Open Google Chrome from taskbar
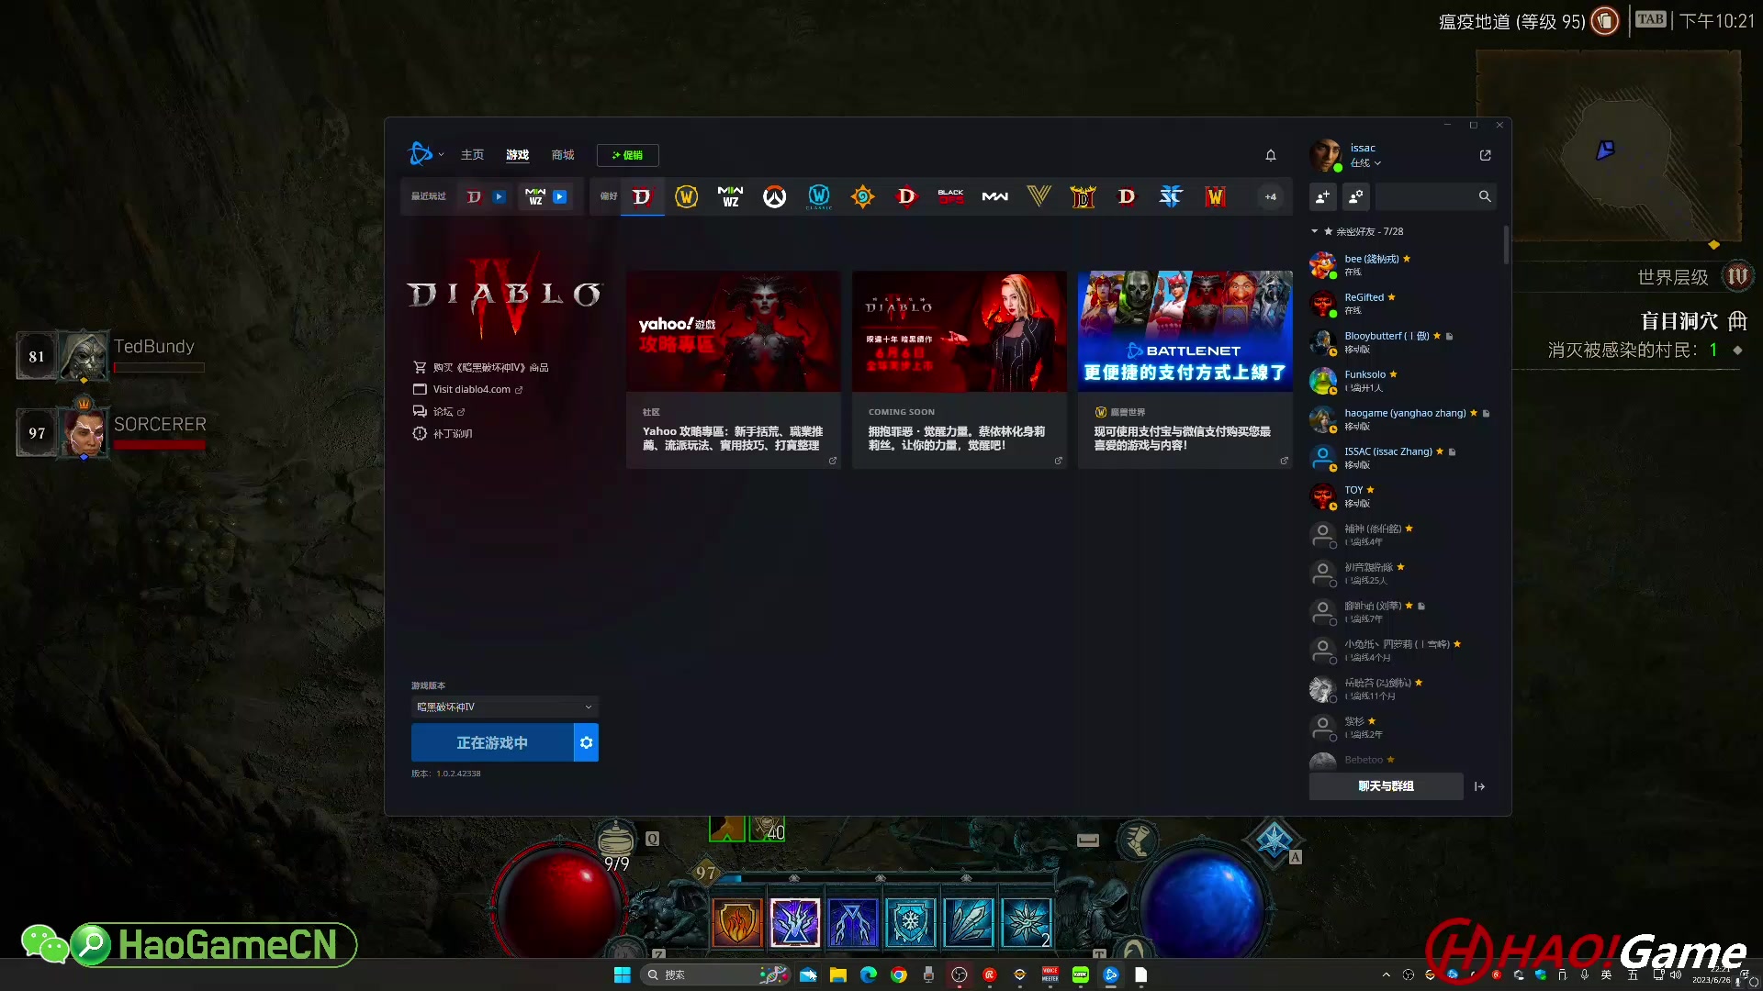 coord(899,974)
